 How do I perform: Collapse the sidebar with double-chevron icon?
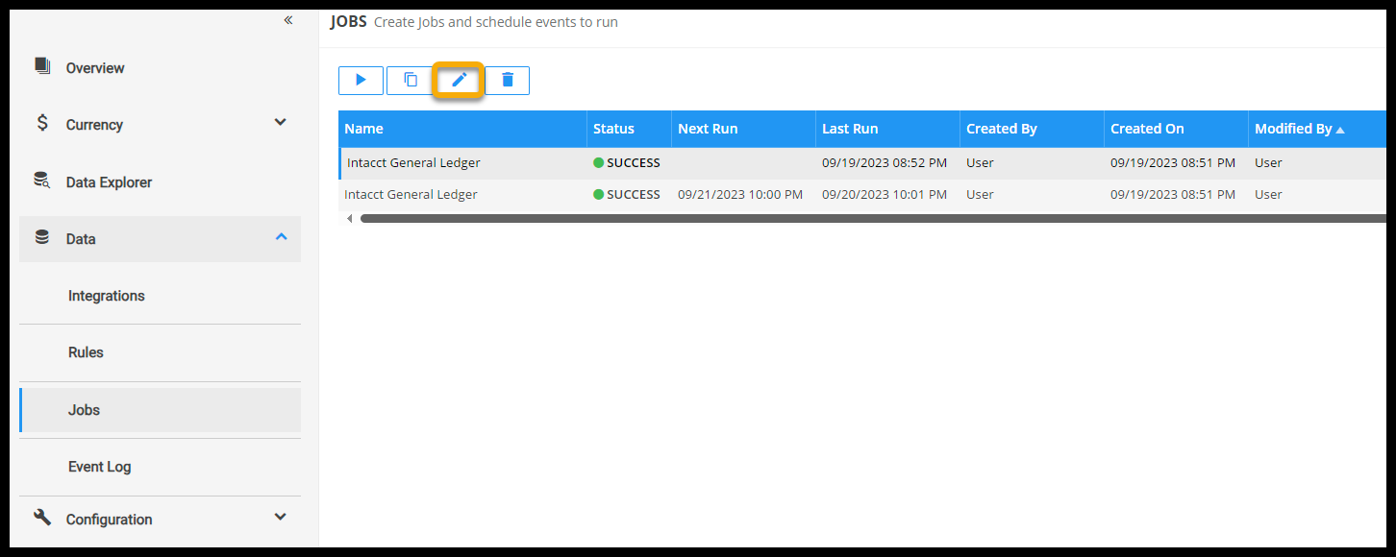(x=287, y=20)
